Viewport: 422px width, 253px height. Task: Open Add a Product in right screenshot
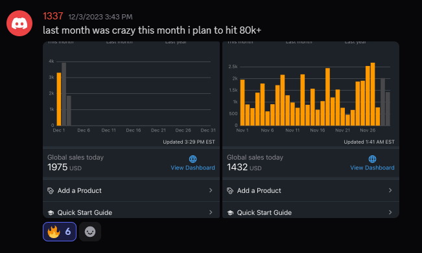tap(311, 190)
